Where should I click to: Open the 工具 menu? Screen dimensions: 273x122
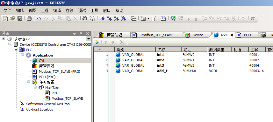tap(95, 10)
